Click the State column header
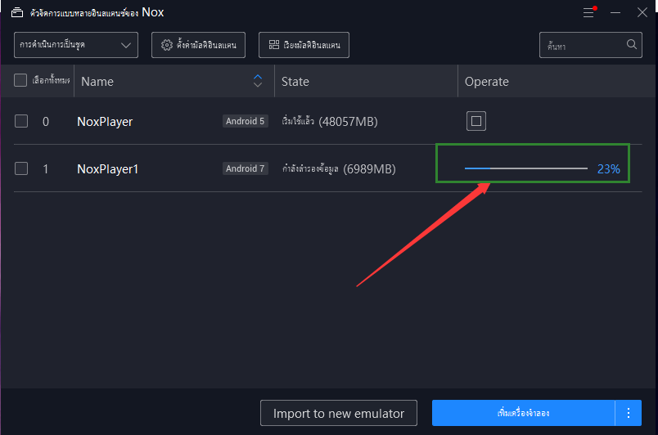 (x=295, y=82)
